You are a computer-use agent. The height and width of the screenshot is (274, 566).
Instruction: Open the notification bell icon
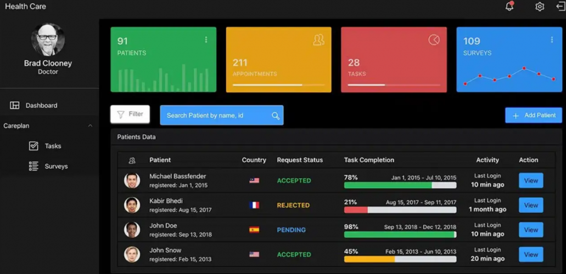coord(509,7)
